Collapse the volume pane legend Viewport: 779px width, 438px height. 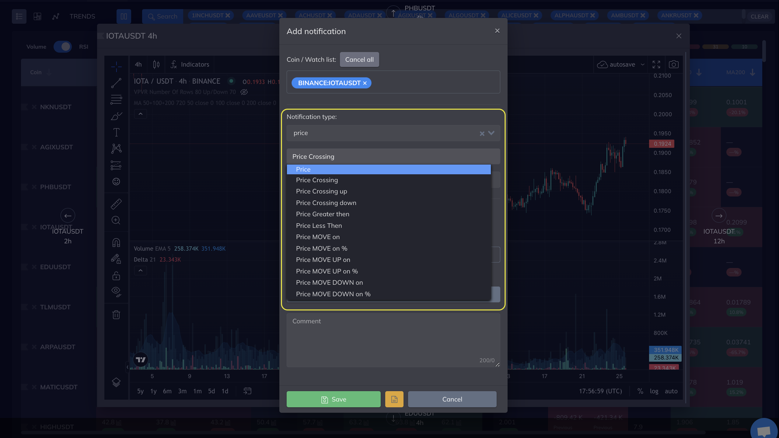pos(141,271)
